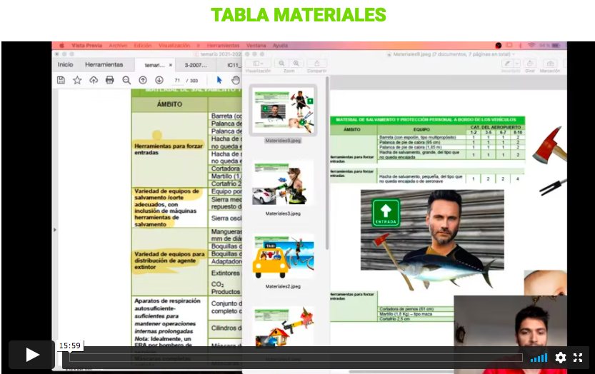Click the zoom out button in Preview
Viewport: 595px width, 374px height.
click(281, 64)
